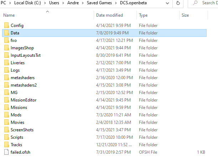Click the 1 KB size value
This screenshot has height=159, width=218.
pos(201,152)
